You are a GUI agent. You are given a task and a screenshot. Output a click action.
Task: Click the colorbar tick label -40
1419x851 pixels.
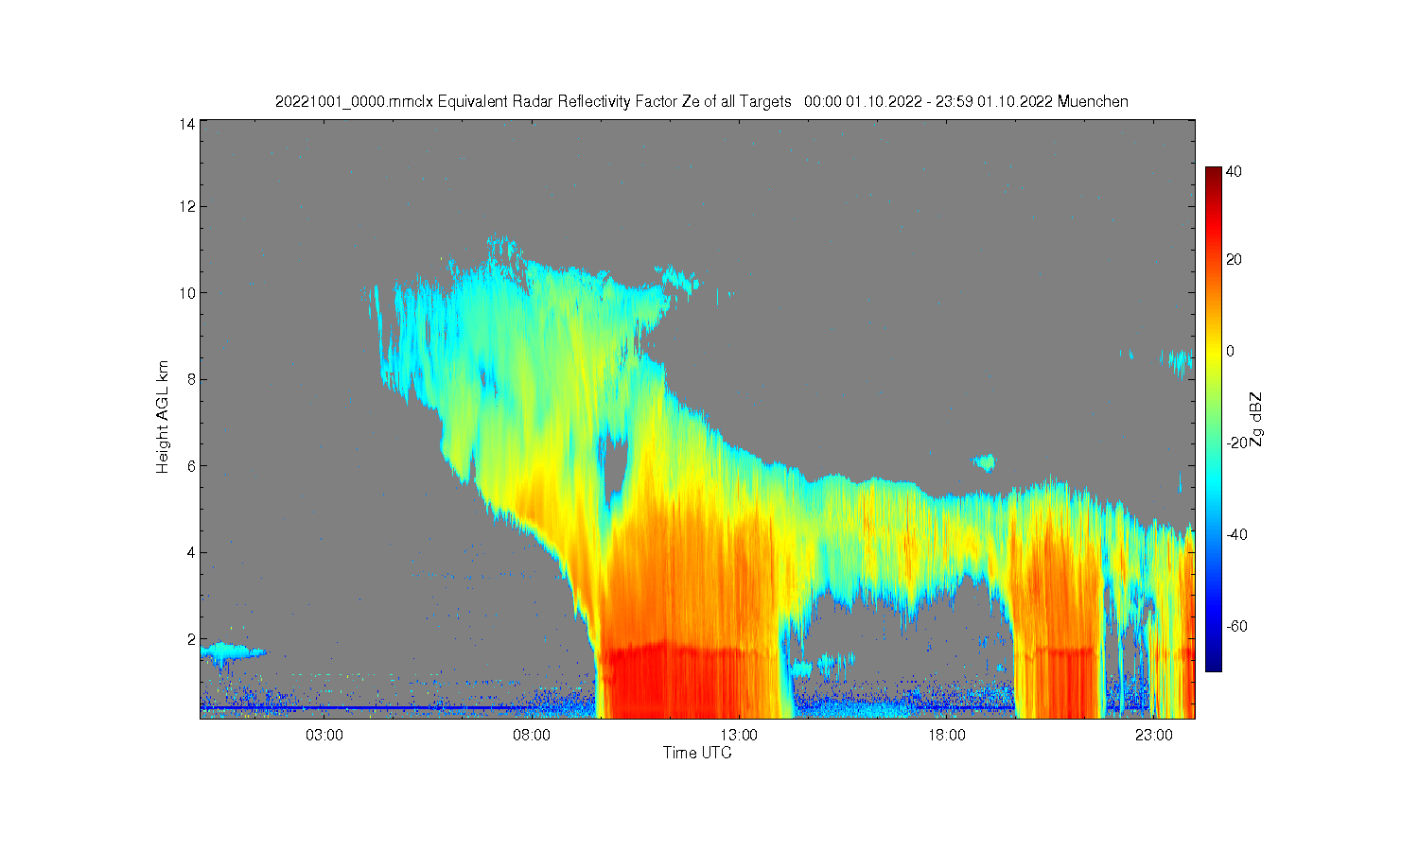point(1235,534)
